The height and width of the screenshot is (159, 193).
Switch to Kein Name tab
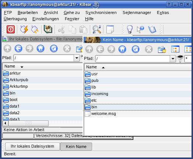pyautogui.click(x=76, y=147)
